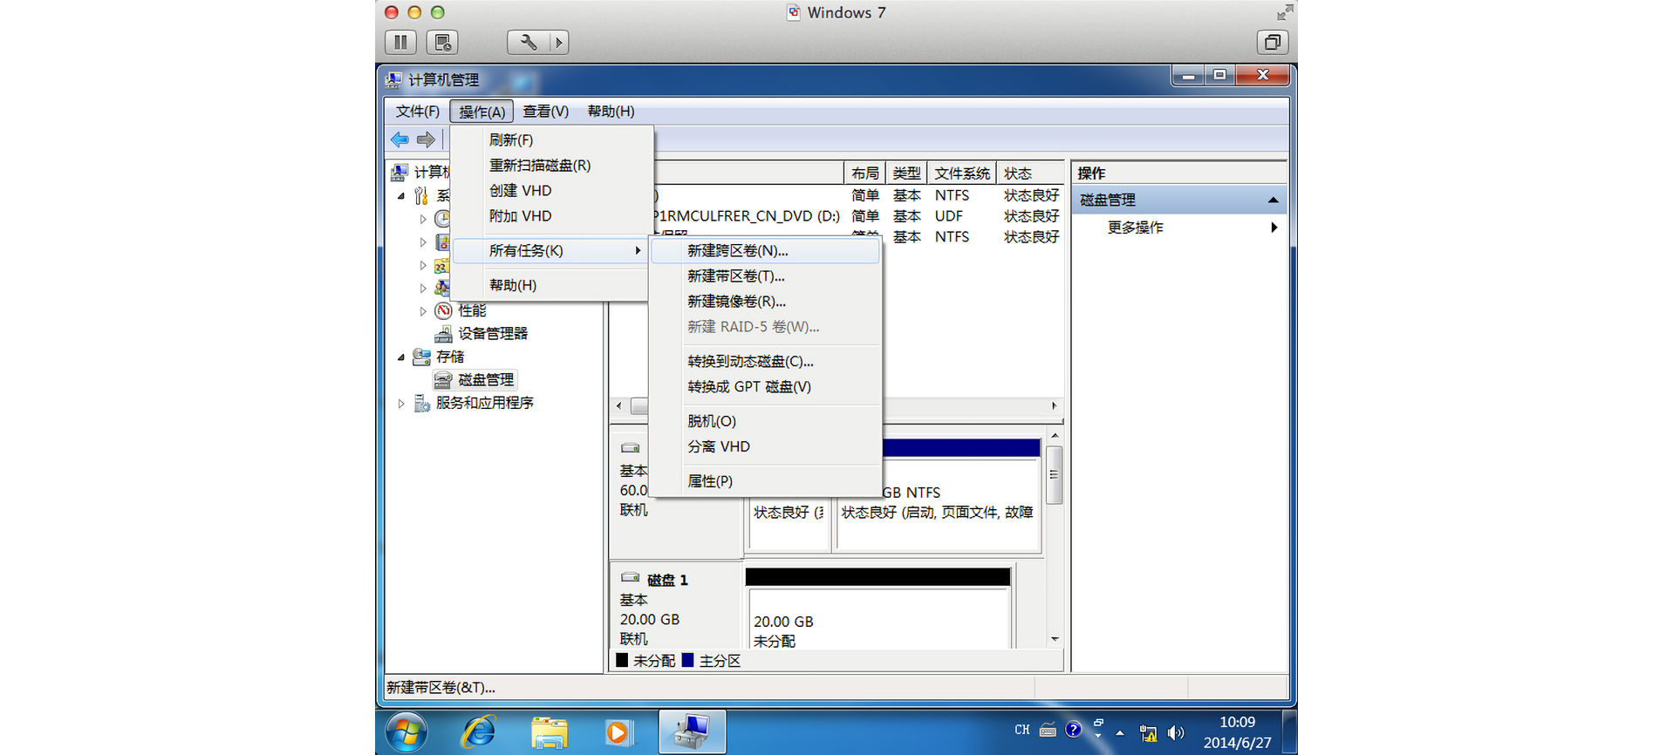1673x755 pixels.
Task: Click the Forward arrow in toolbar
Action: point(426,139)
